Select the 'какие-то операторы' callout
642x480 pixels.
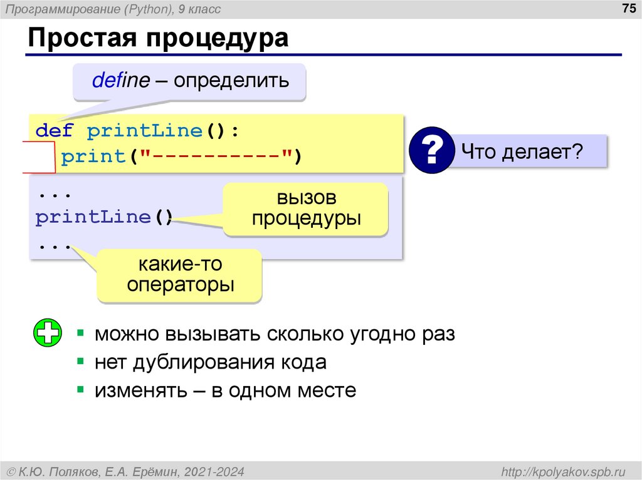[180, 274]
